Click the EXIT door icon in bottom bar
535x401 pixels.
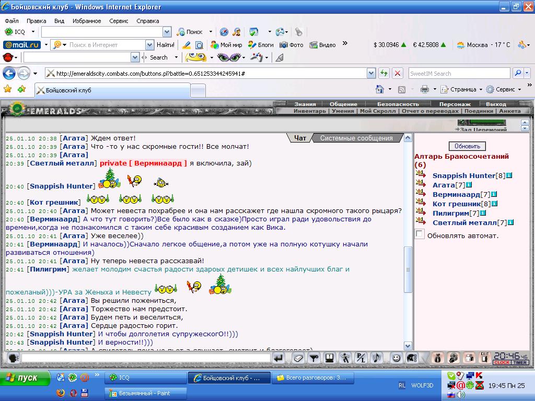click(x=484, y=358)
